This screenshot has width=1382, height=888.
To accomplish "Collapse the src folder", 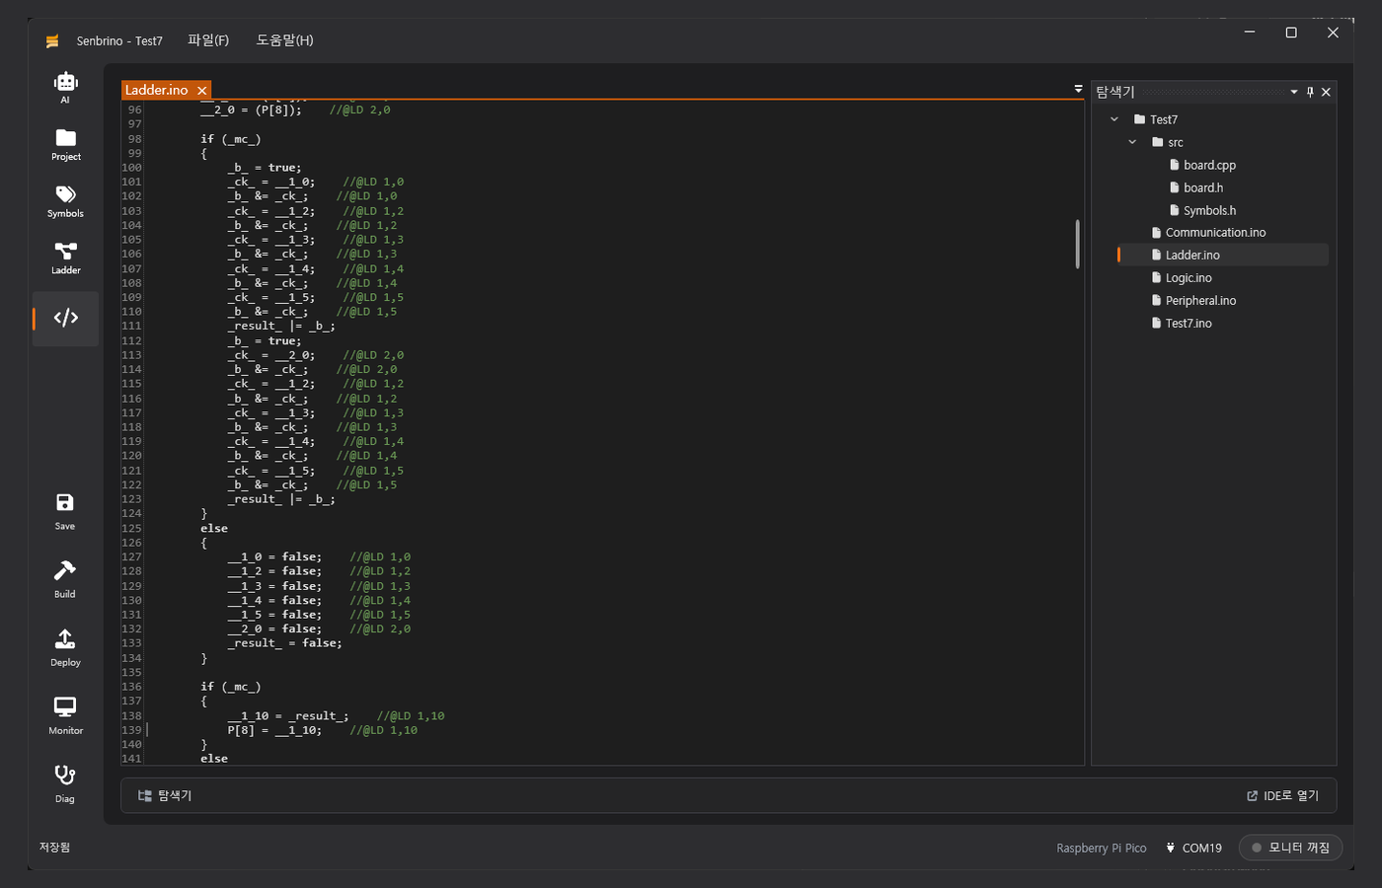I will [x=1132, y=142].
